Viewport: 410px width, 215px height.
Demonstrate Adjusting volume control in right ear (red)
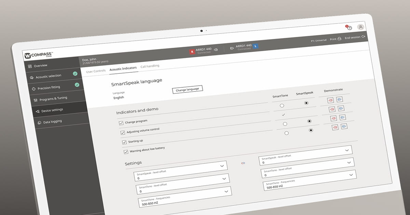pos(332,110)
